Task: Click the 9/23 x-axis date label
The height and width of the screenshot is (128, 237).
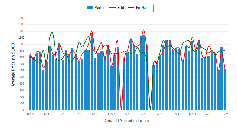Action: pos(144,114)
